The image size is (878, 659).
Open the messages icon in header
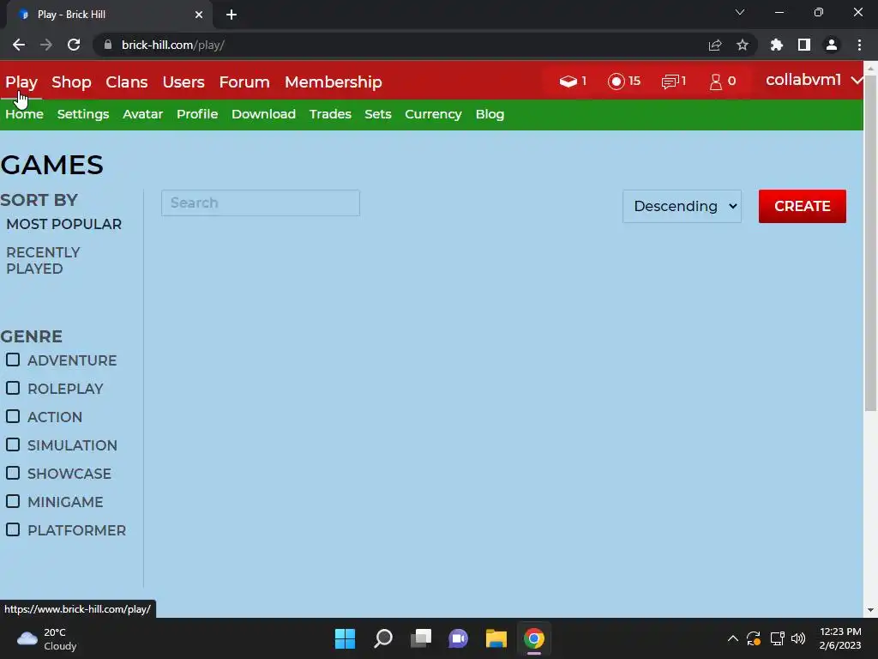[x=670, y=82]
